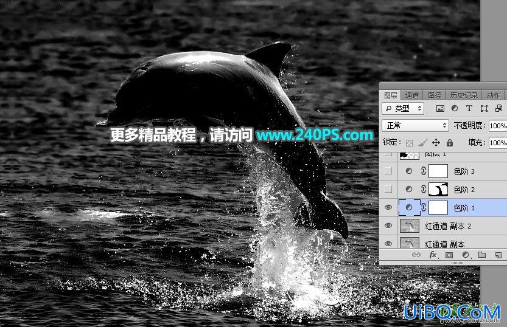Select the layer named 色阶 3
The width and height of the screenshot is (507, 327).
click(x=464, y=171)
